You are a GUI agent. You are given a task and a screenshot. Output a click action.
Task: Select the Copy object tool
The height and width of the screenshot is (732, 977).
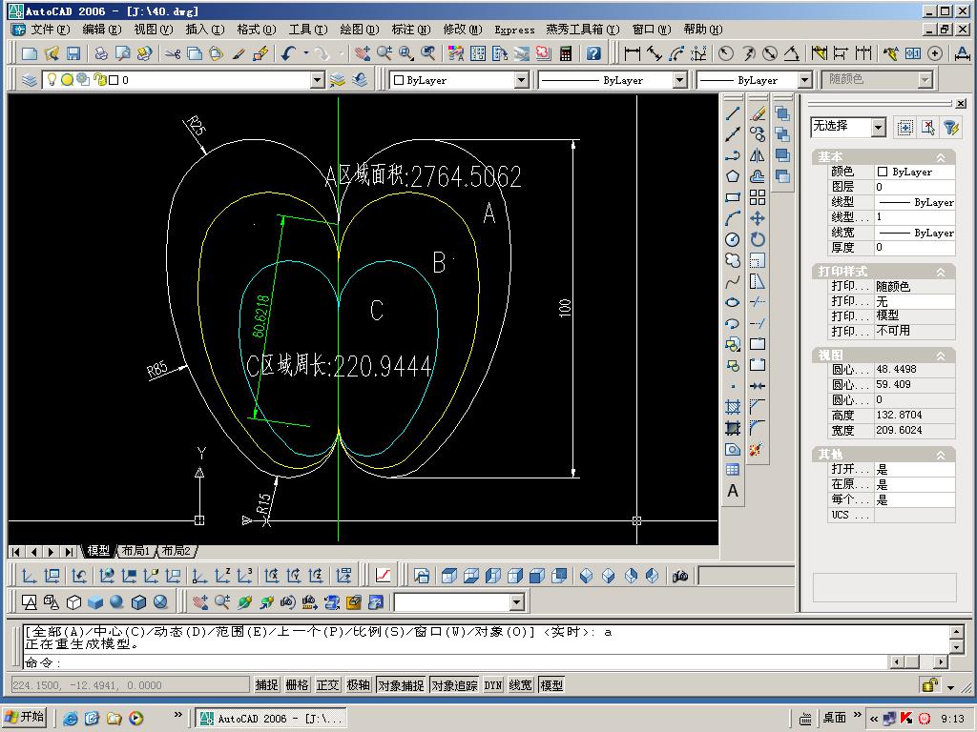(757, 134)
